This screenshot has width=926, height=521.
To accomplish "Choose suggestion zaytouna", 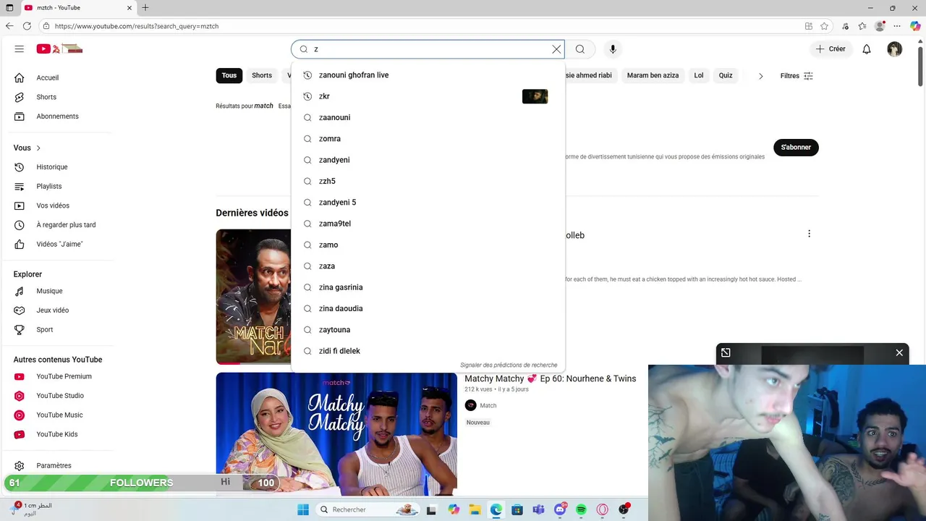I will 428,330.
